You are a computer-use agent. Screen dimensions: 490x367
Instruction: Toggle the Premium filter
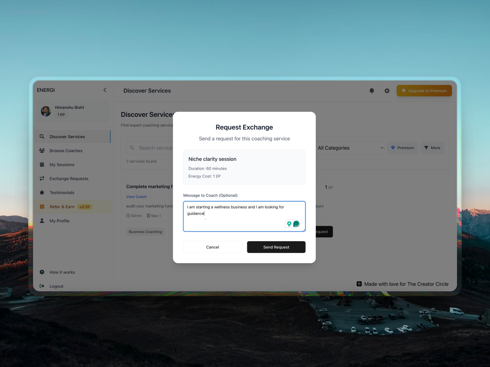[x=402, y=148]
